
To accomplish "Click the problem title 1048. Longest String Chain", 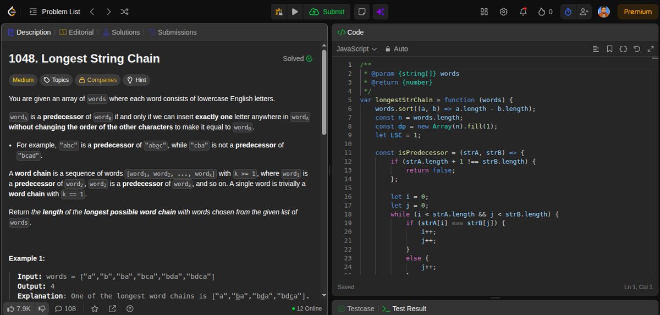I will (x=84, y=58).
